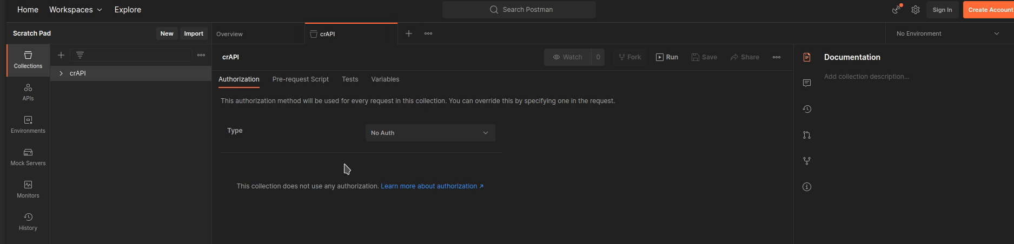Viewport: 1014px width, 244px height.
Task: Open the Environments sidebar section
Action: coord(28,125)
